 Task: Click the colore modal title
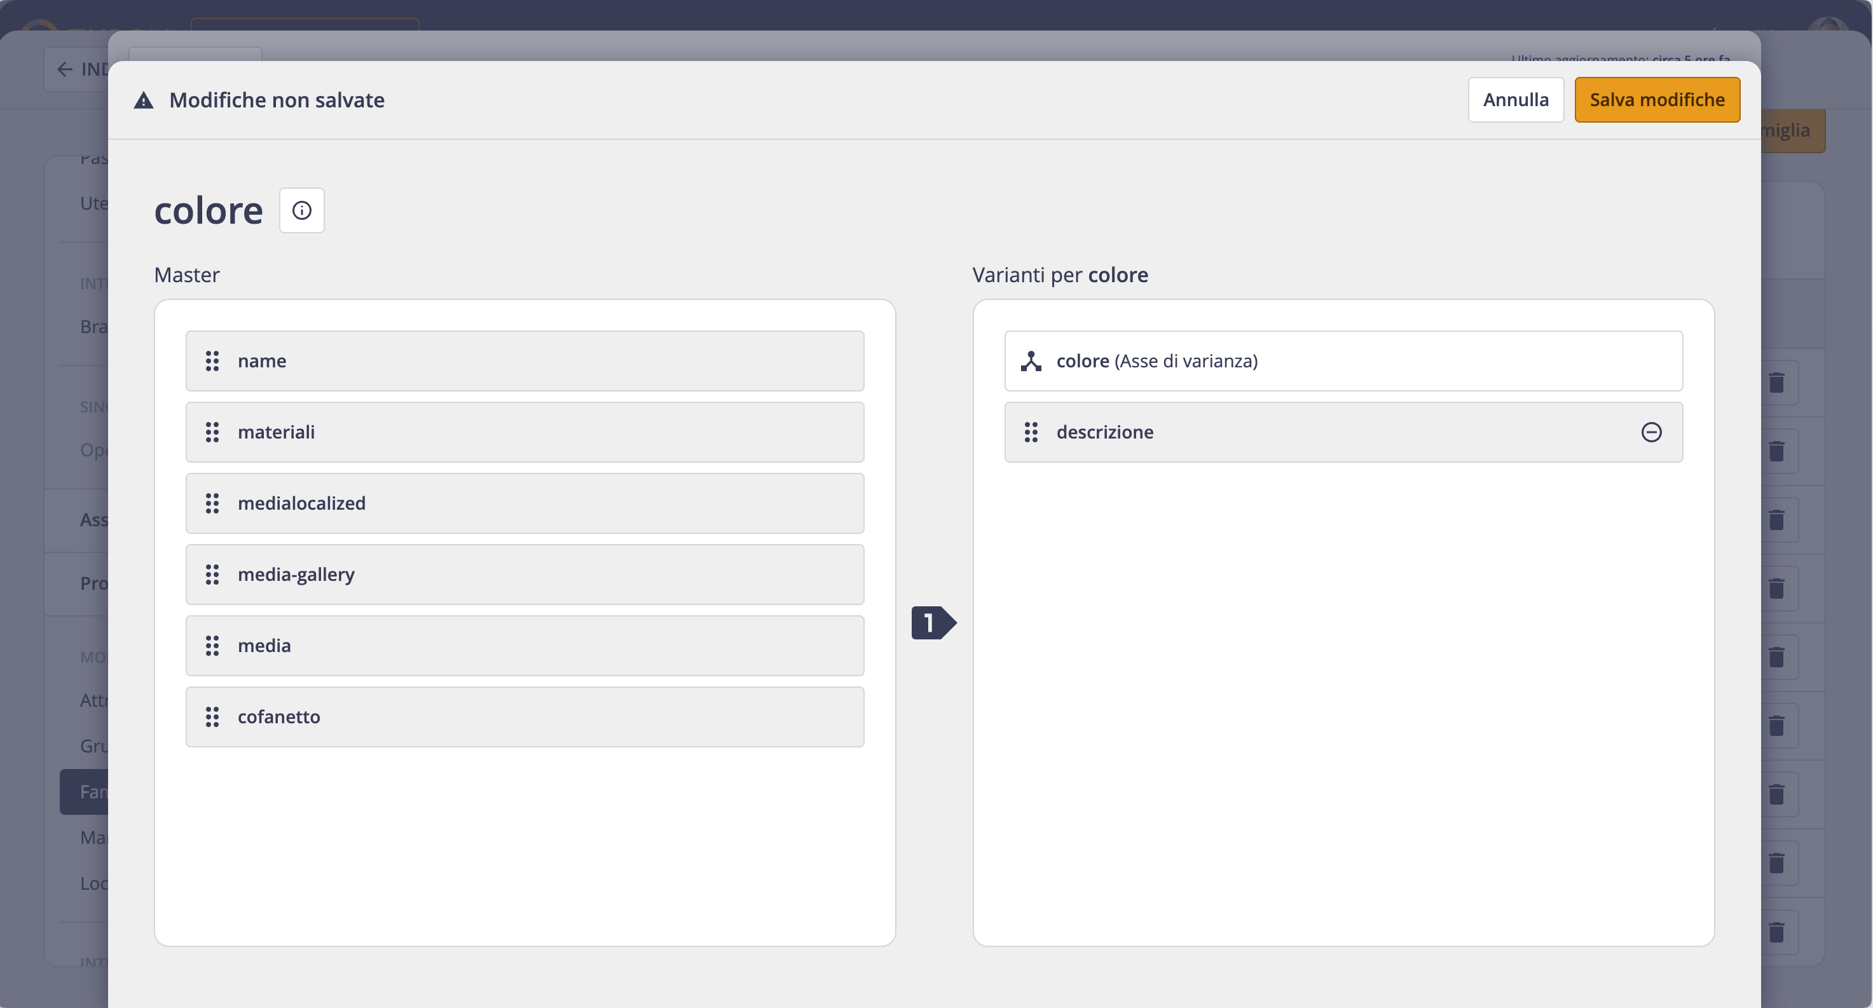point(209,212)
